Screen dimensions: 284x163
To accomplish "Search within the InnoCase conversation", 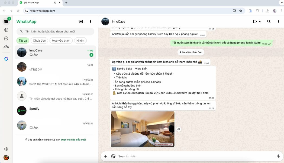I will click(x=269, y=21).
